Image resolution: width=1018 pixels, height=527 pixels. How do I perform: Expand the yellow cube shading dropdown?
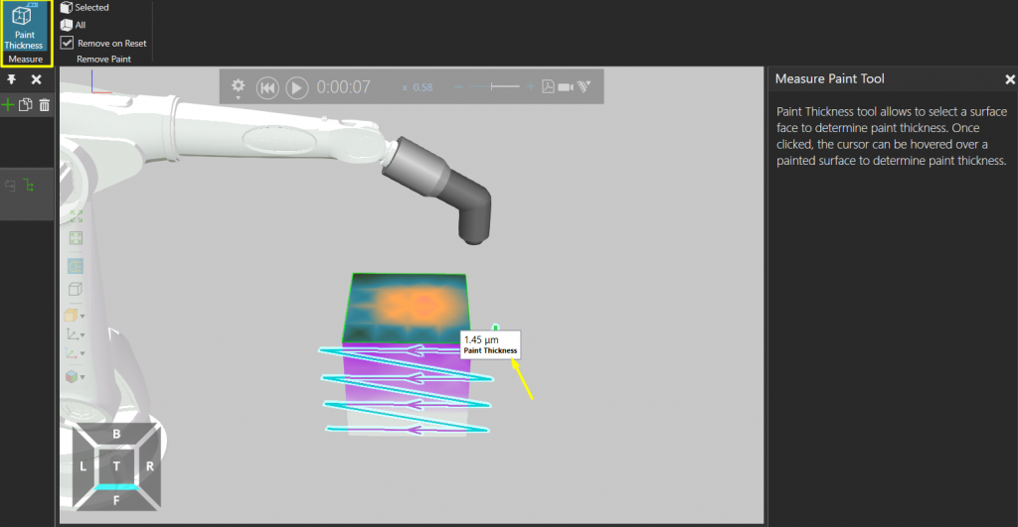point(75,315)
